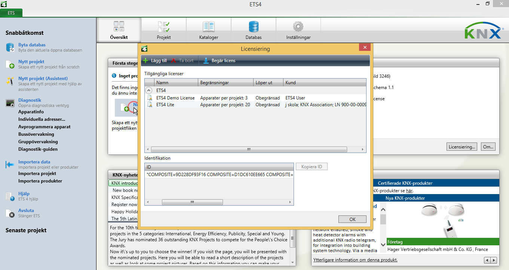Open the Databas tab

click(254, 30)
